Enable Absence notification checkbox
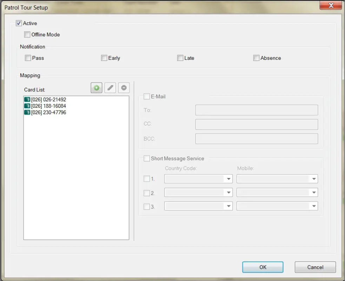The image size is (345, 281). (x=256, y=58)
